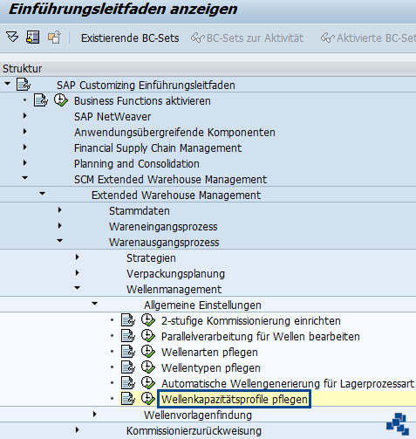
Task: Open documentation icon for Wellenkapazitätsprofile pflegen
Action: click(128, 399)
